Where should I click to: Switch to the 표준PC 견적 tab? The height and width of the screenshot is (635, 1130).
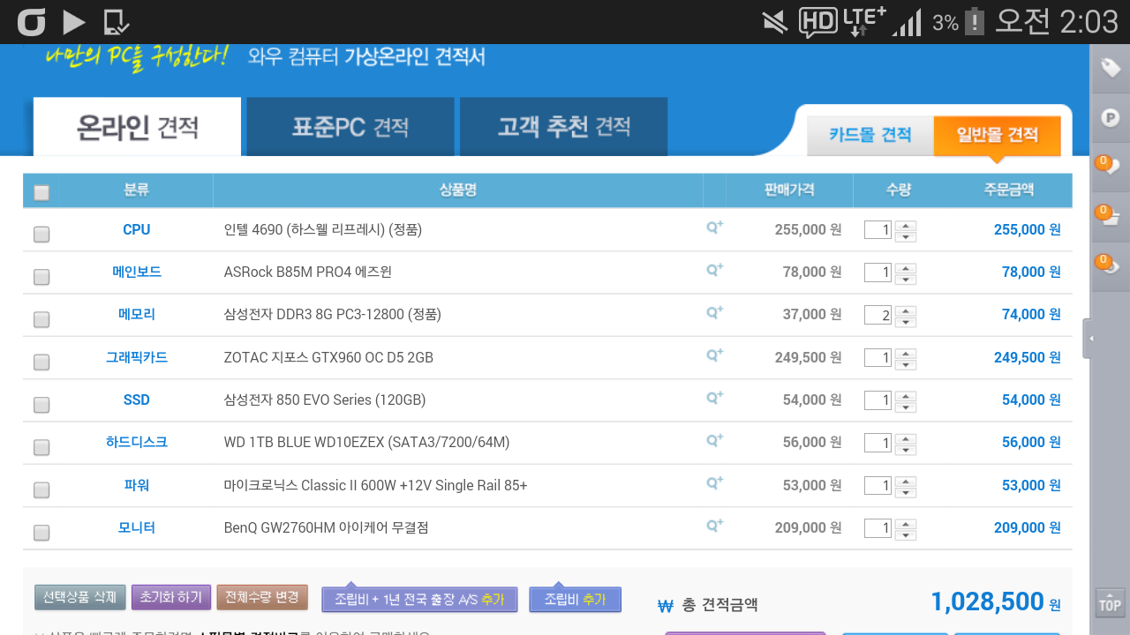click(x=350, y=127)
